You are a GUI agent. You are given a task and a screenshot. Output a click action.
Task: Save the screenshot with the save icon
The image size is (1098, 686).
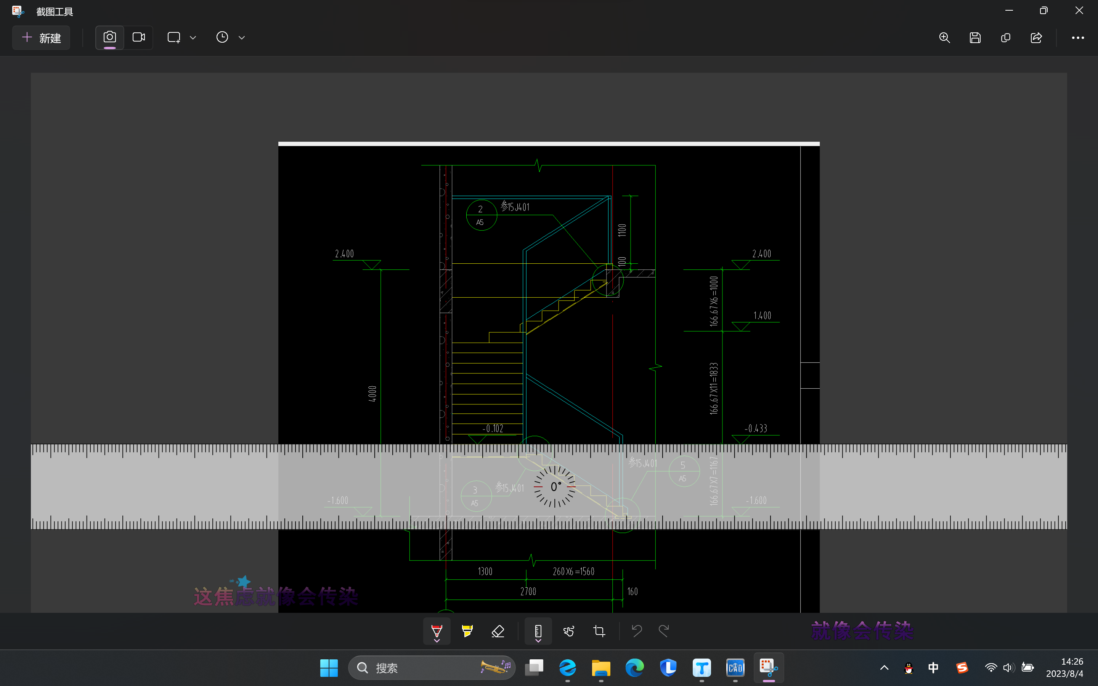pos(975,38)
